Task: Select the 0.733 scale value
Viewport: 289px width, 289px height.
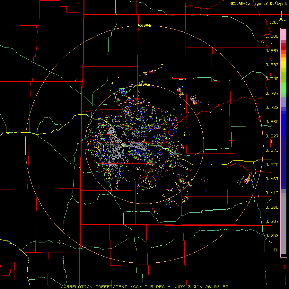Action: (272, 108)
